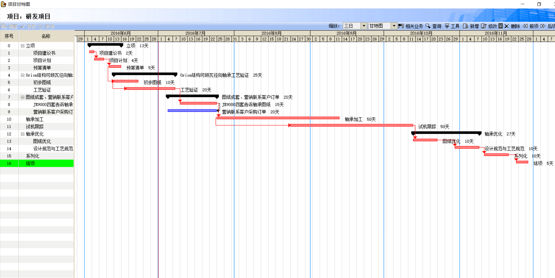
Task: Click the 名称 column header
Action: [x=46, y=36]
